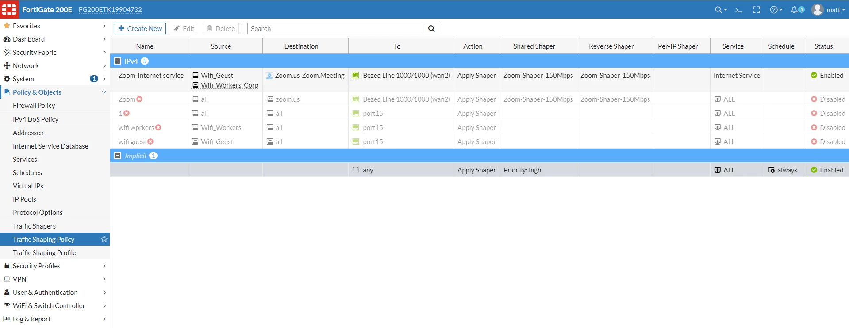Open the Zoom-Internet service policy link
The height and width of the screenshot is (328, 849).
click(x=151, y=76)
